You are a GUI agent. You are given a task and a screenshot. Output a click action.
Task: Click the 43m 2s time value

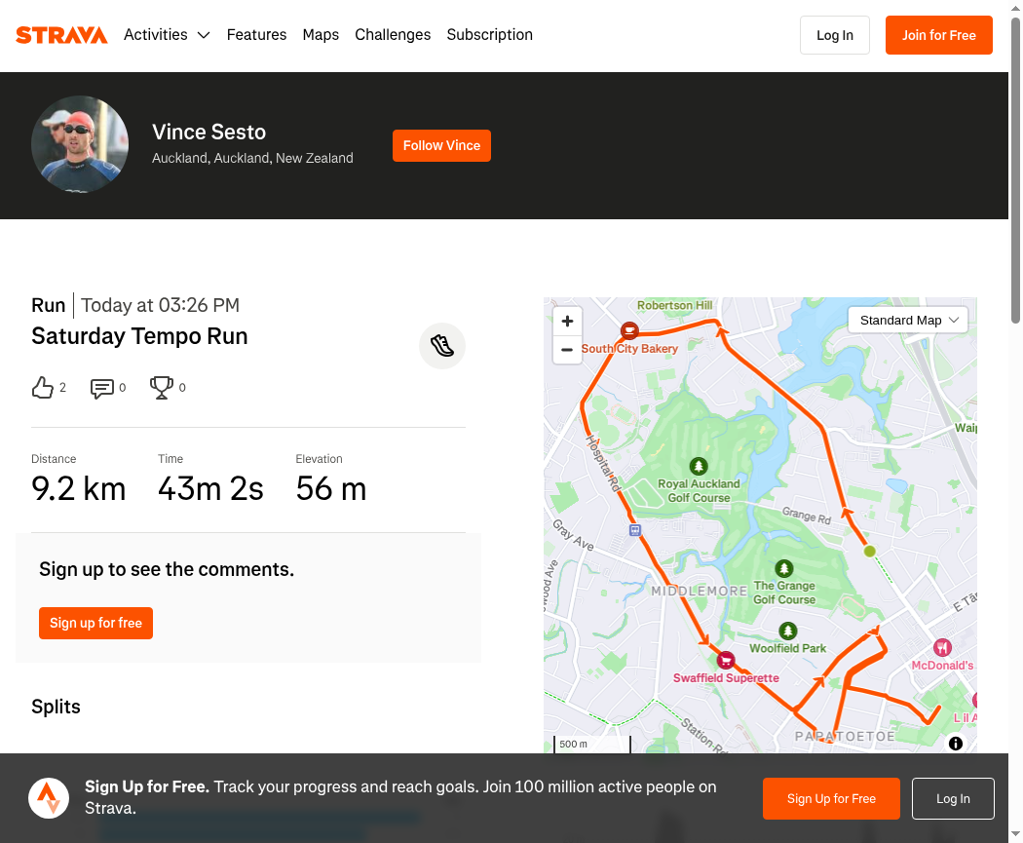coord(210,488)
